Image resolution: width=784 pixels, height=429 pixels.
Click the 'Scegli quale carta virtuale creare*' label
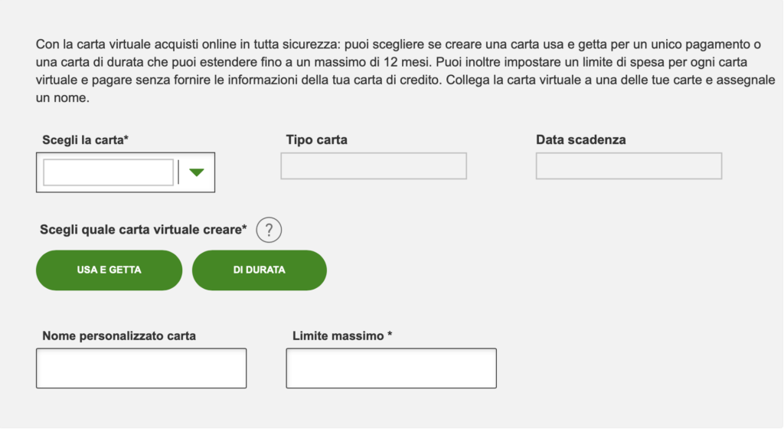pos(144,230)
